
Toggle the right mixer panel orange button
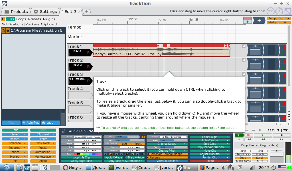[288, 19]
